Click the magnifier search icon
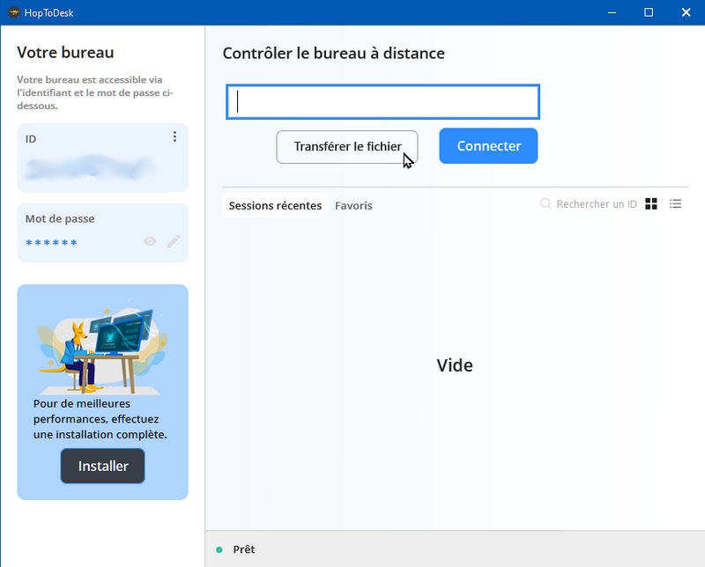Screen dimensions: 705x567 (546, 204)
